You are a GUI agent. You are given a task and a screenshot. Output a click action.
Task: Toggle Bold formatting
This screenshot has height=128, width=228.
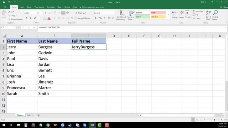(x=26, y=18)
